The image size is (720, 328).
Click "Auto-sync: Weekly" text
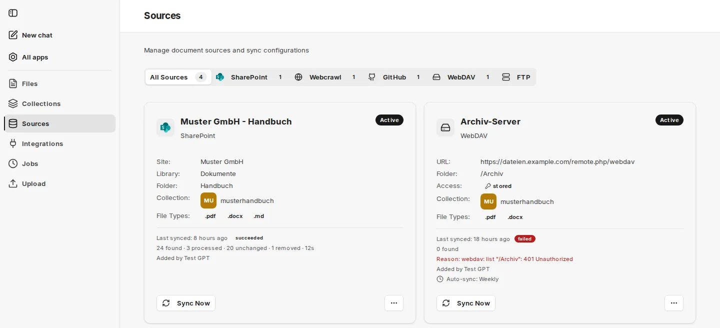click(472, 279)
